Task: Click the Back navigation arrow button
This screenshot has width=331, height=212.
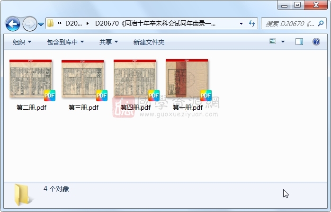Action: (x=13, y=23)
